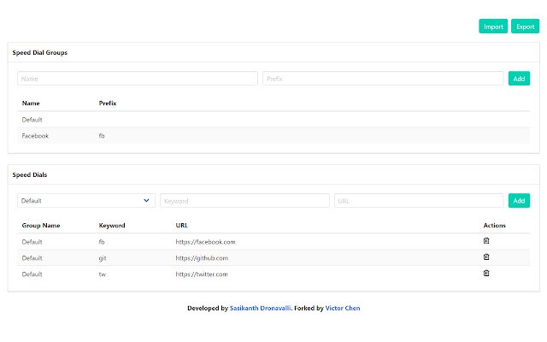Click the tw keyword cell
547x342 pixels.
102,274
